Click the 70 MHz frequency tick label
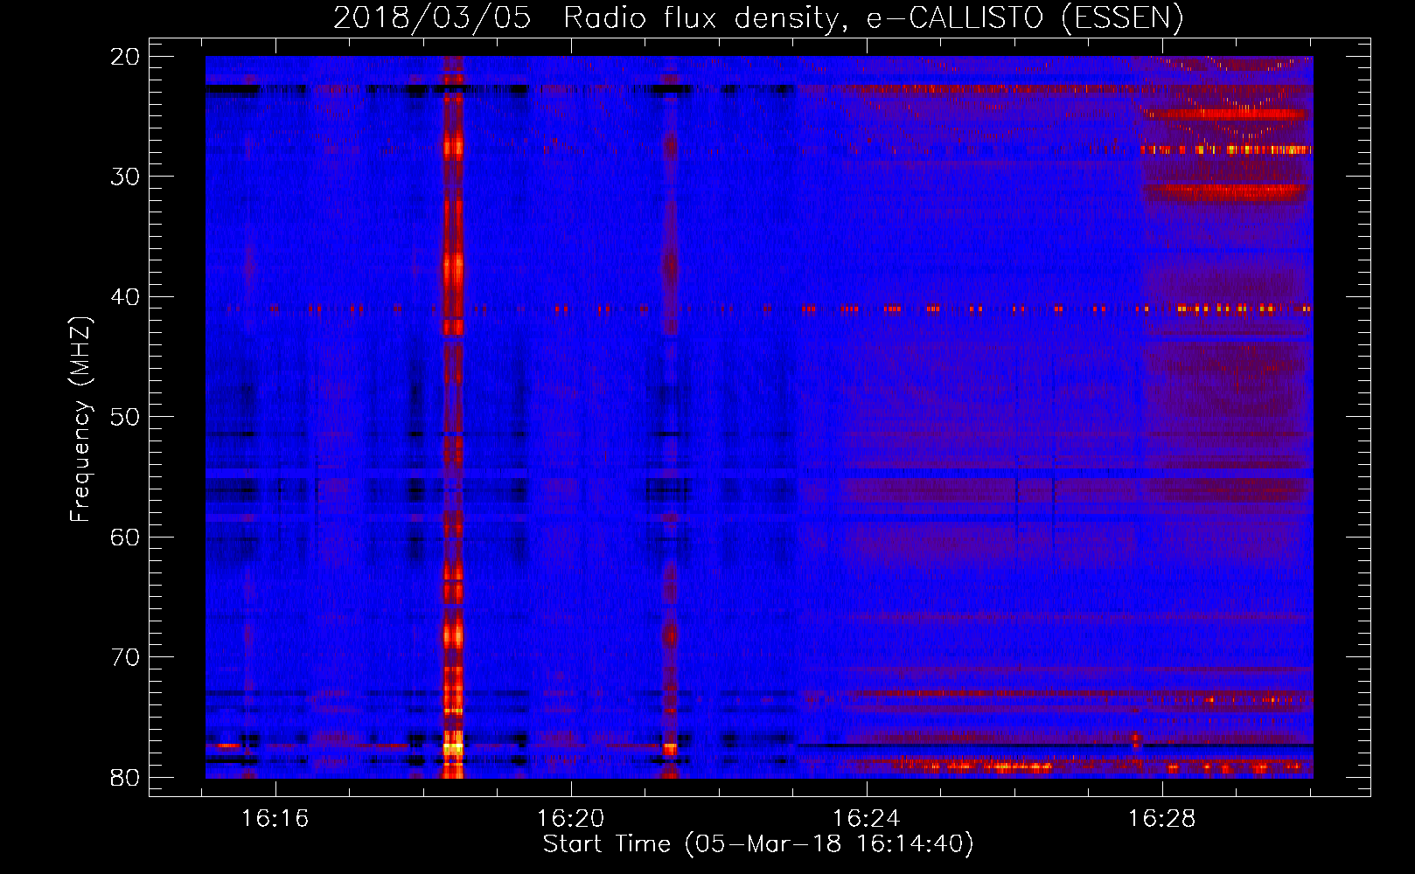 click(x=125, y=657)
